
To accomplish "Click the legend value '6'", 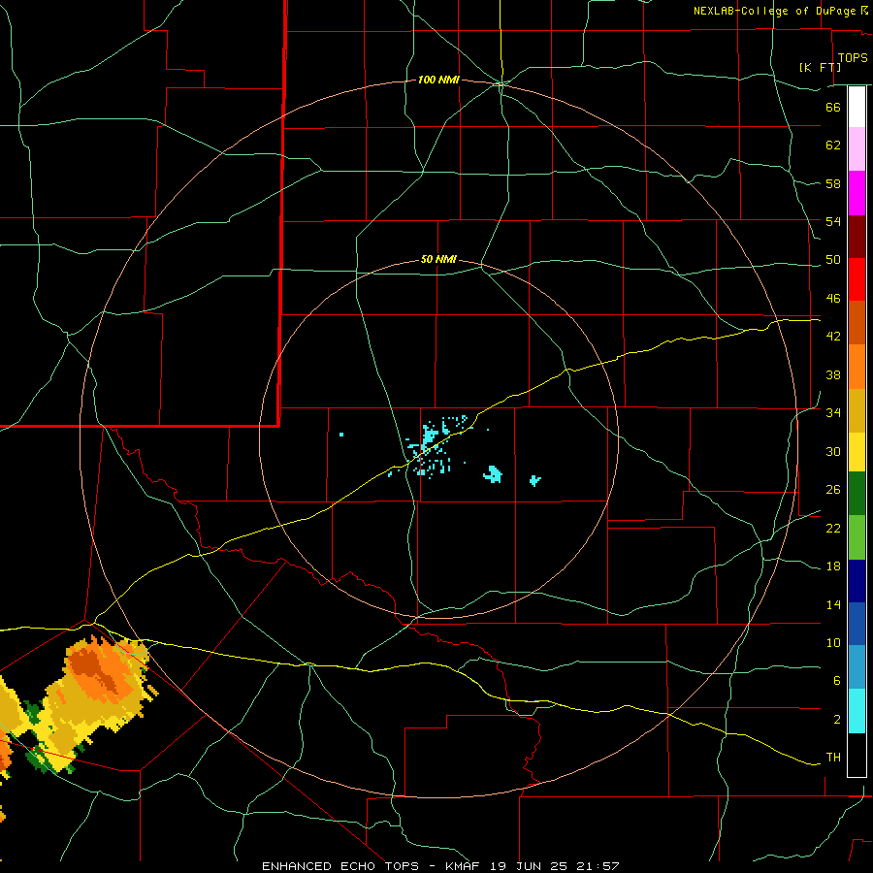I will tap(836, 681).
